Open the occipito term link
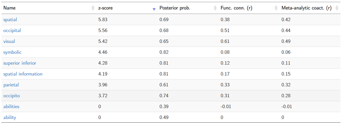341x123 pixels. [x=12, y=96]
